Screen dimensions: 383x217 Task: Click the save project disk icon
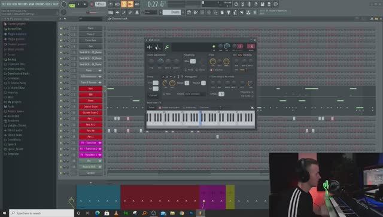(262, 4)
